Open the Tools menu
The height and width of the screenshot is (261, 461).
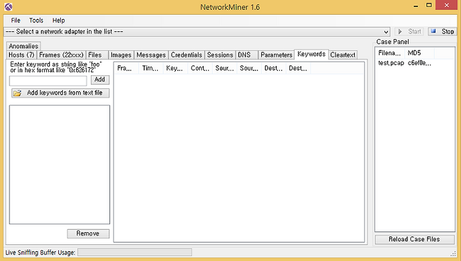pyautogui.click(x=36, y=20)
